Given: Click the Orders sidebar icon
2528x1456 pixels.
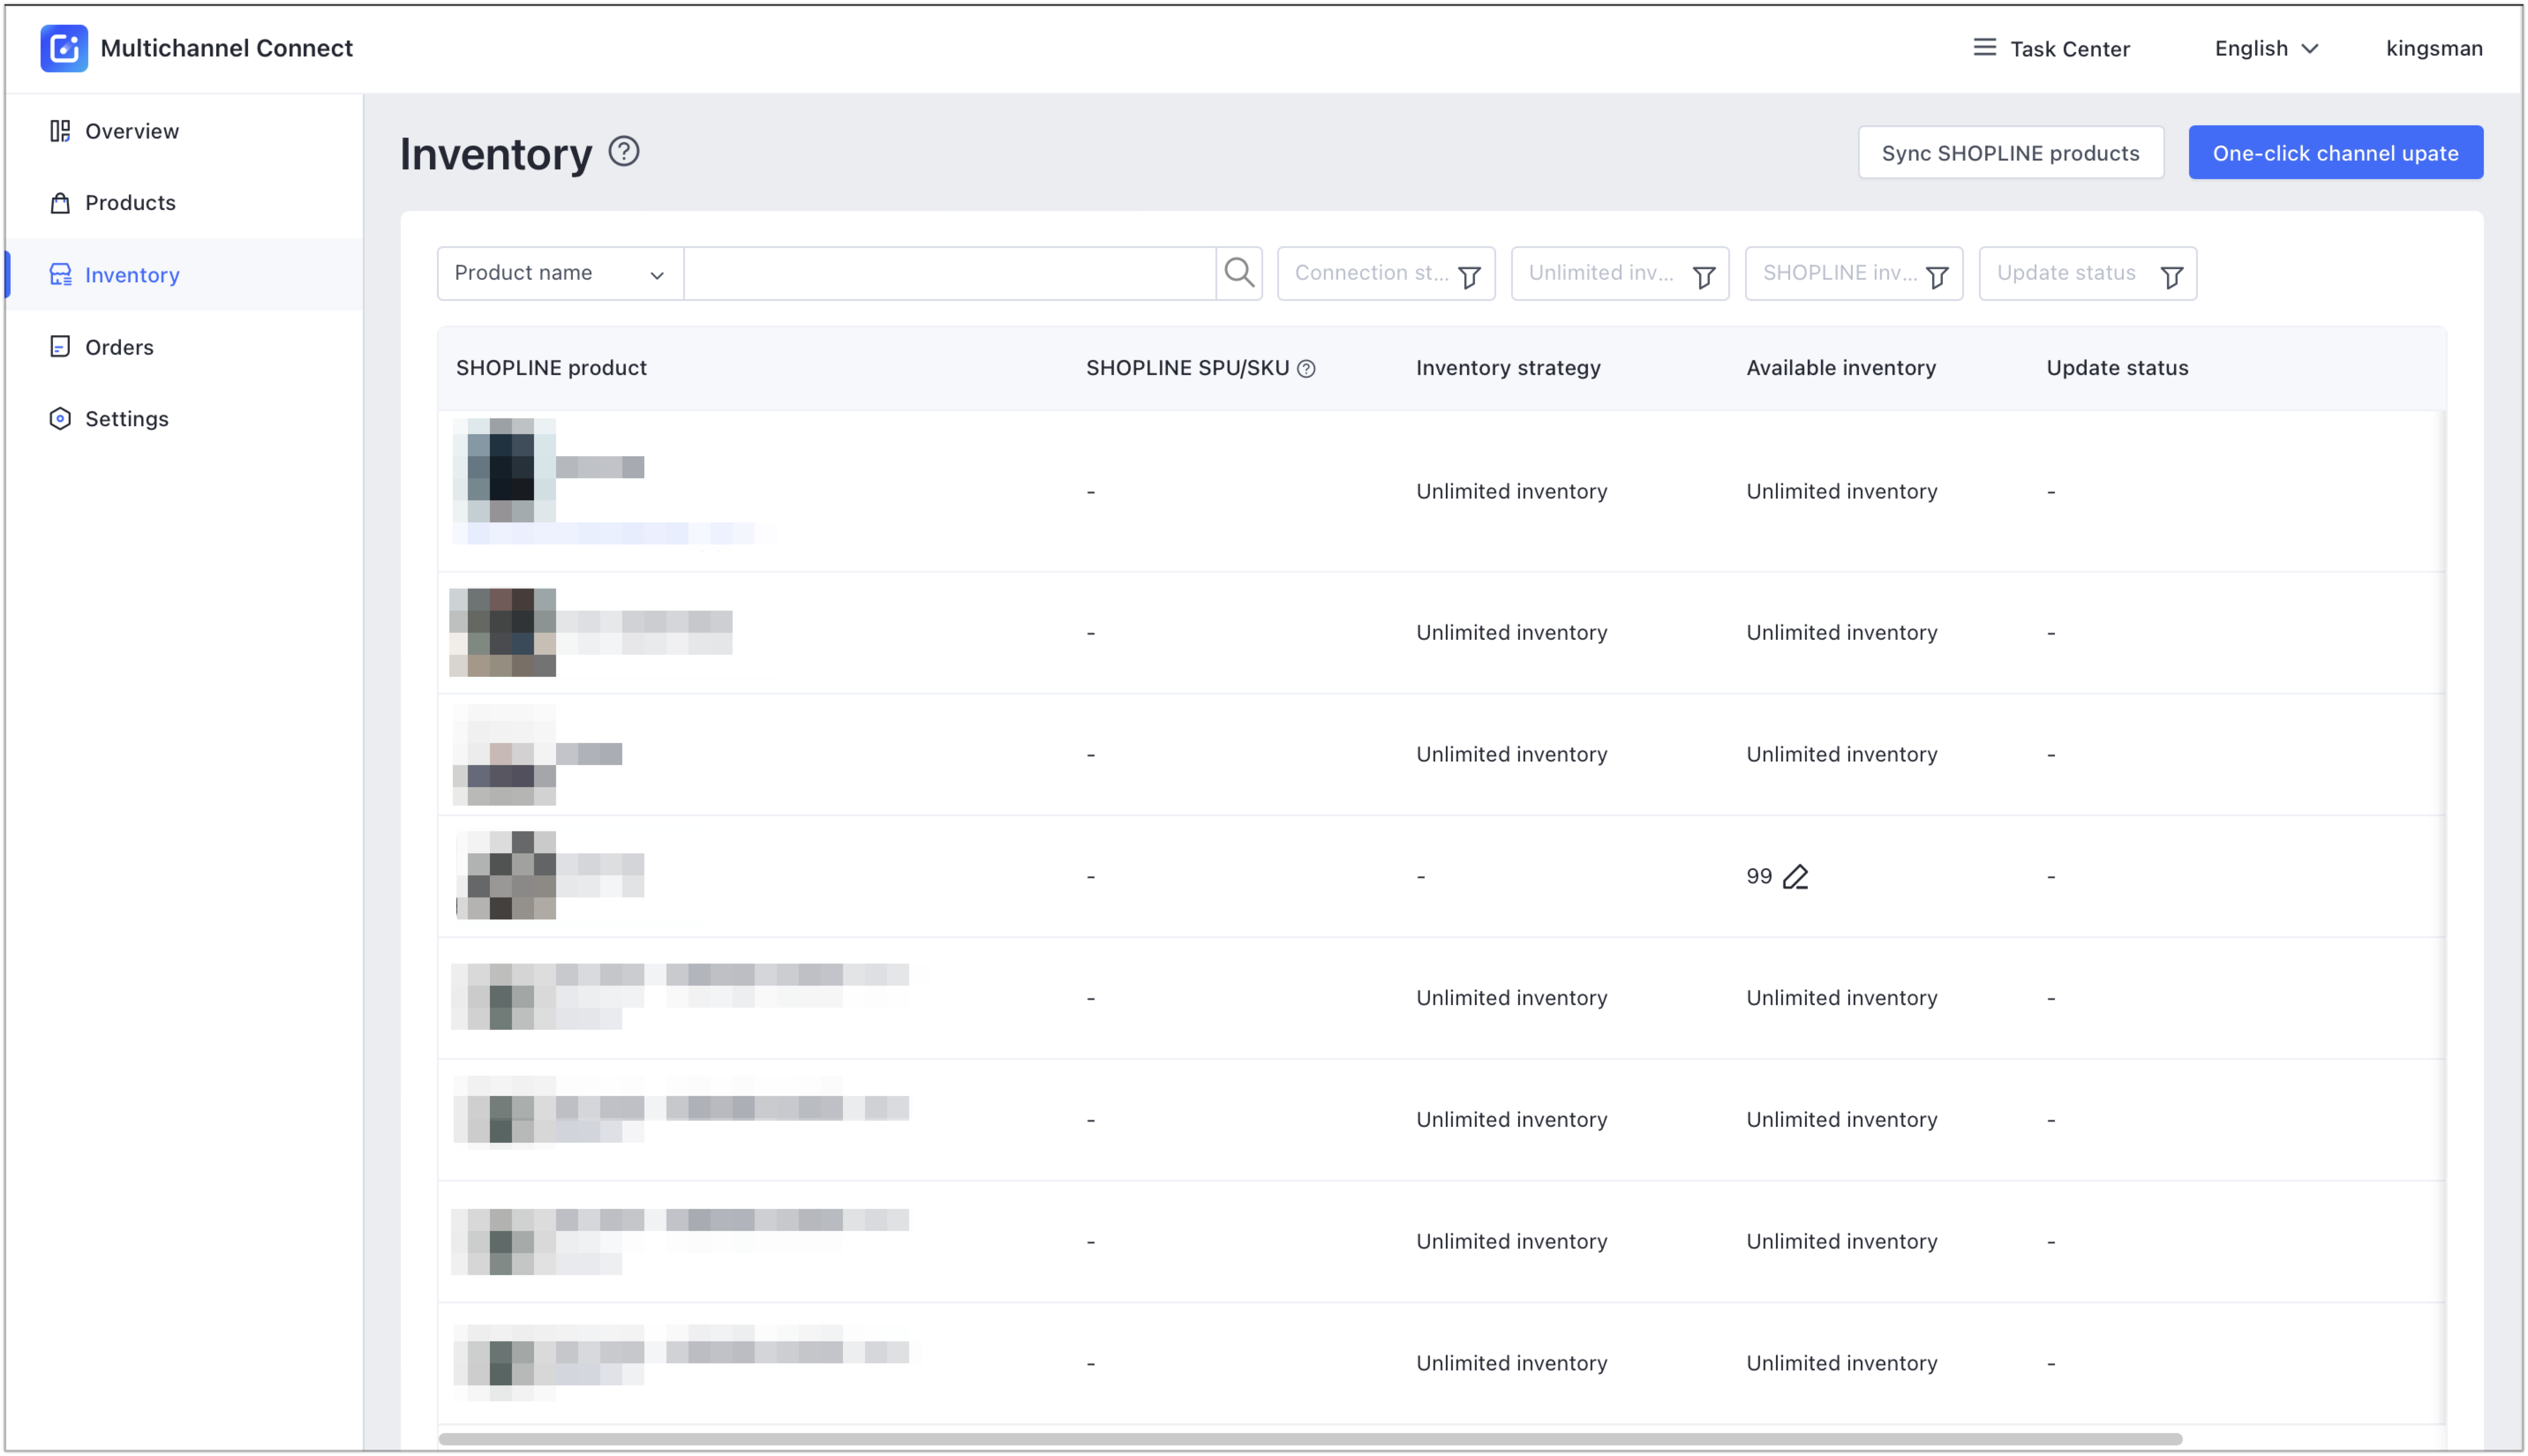Looking at the screenshot, I should (x=60, y=346).
